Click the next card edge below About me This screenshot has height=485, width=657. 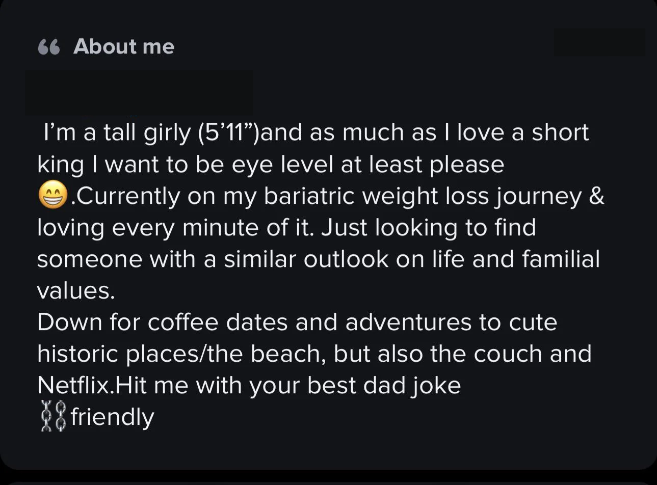328,482
